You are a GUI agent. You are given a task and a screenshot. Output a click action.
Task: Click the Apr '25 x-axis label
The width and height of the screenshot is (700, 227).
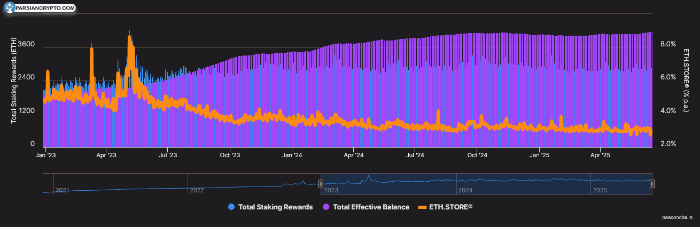(x=601, y=156)
